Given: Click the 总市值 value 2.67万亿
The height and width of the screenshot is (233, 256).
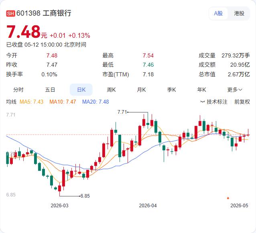Looking at the screenshot, I should [x=239, y=75].
